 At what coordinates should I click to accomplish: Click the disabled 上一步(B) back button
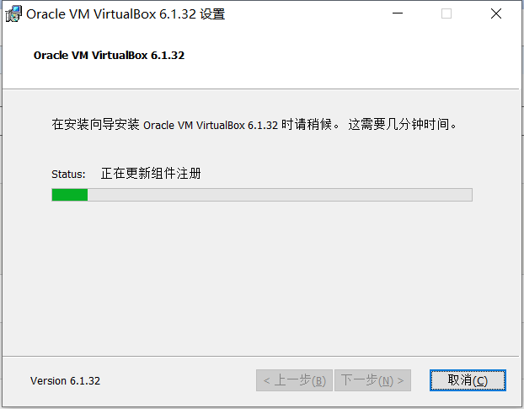[x=294, y=380]
